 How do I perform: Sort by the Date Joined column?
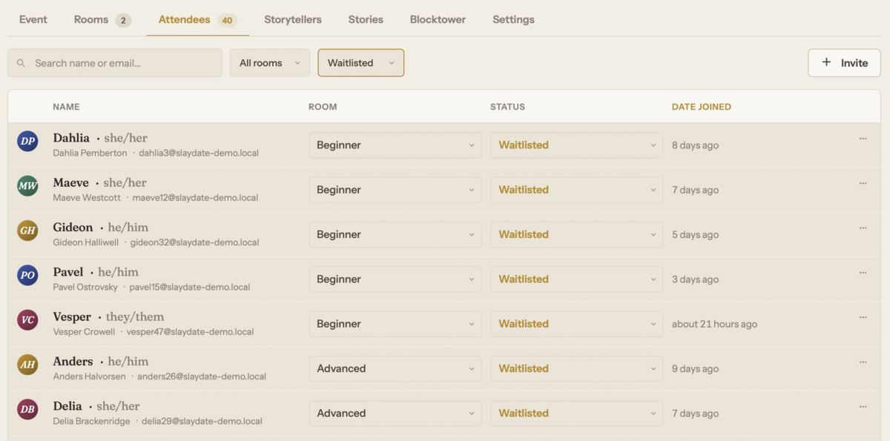click(x=701, y=107)
